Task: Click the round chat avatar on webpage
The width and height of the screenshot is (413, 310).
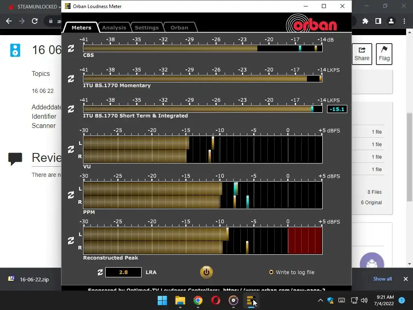Action: (371, 260)
